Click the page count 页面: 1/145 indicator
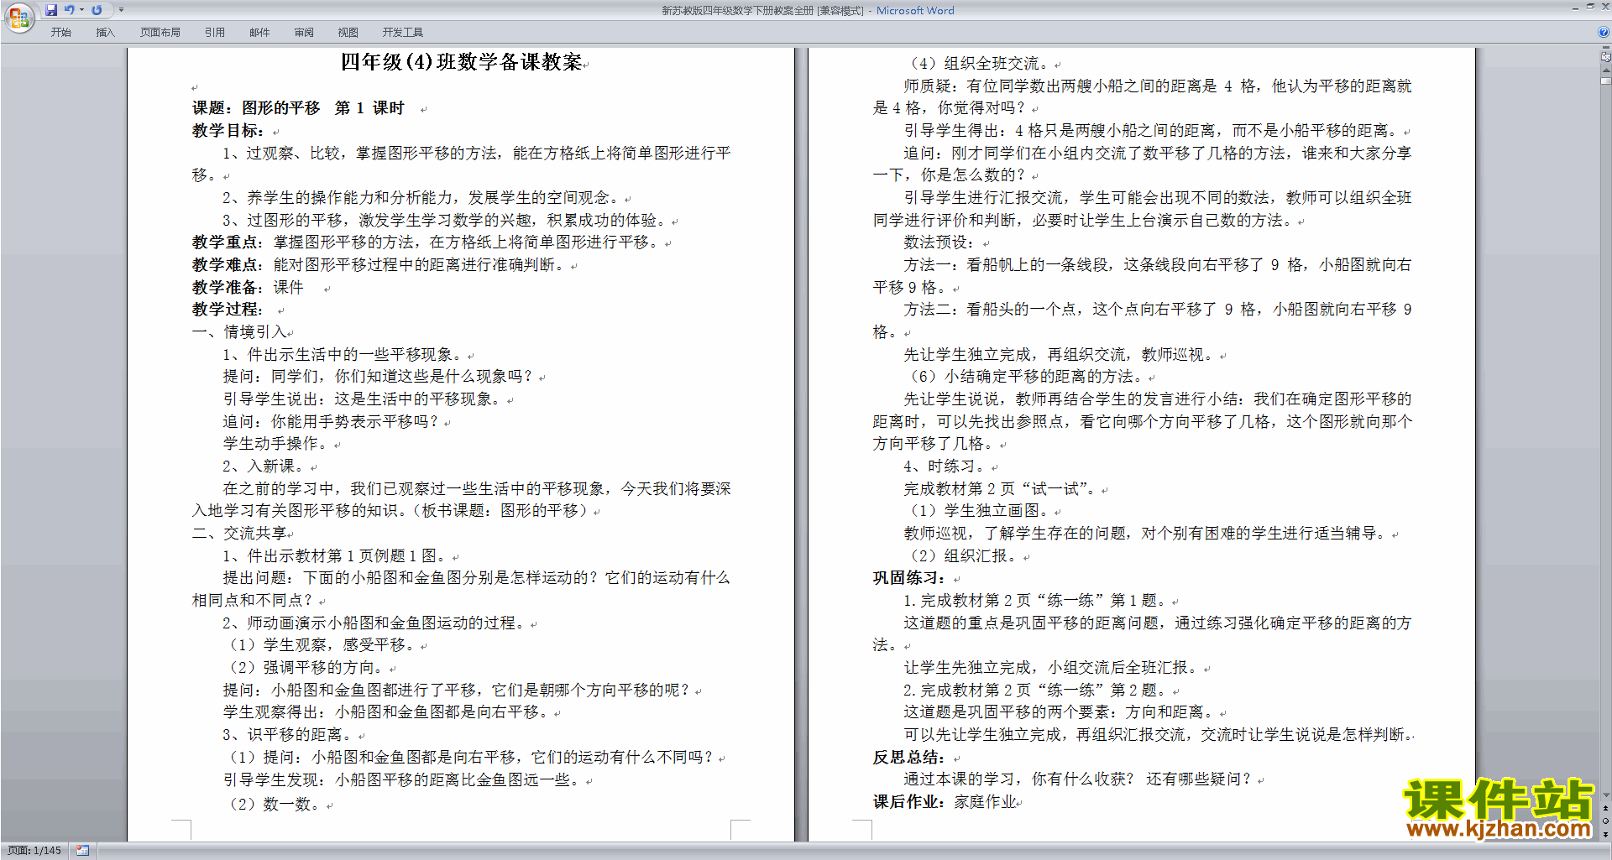Image resolution: width=1612 pixels, height=860 pixels. tap(34, 851)
